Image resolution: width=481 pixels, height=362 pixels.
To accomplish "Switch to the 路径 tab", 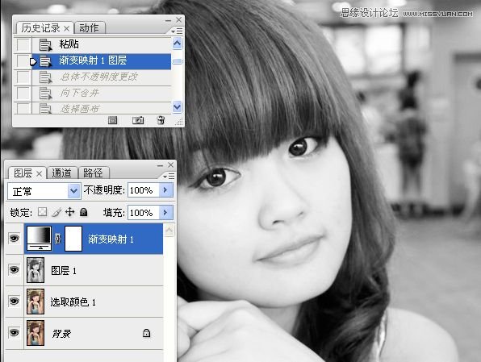I will pos(93,173).
